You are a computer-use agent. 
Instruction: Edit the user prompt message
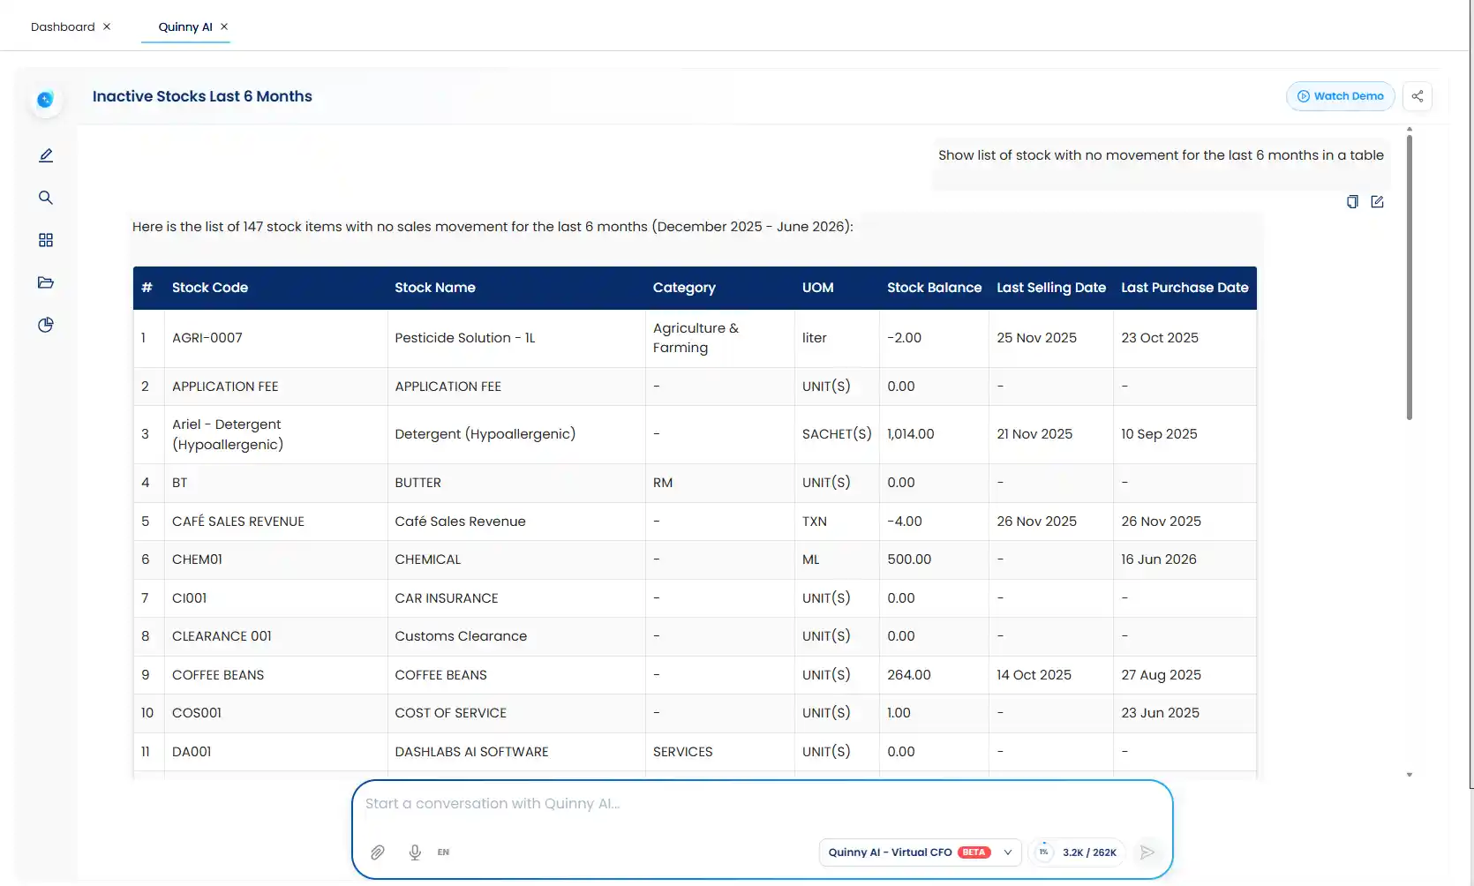point(1377,202)
